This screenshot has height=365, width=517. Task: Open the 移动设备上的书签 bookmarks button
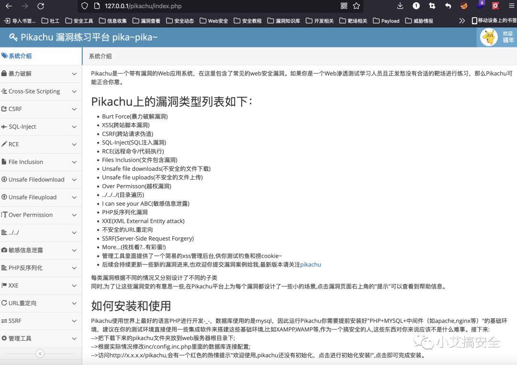(494, 21)
